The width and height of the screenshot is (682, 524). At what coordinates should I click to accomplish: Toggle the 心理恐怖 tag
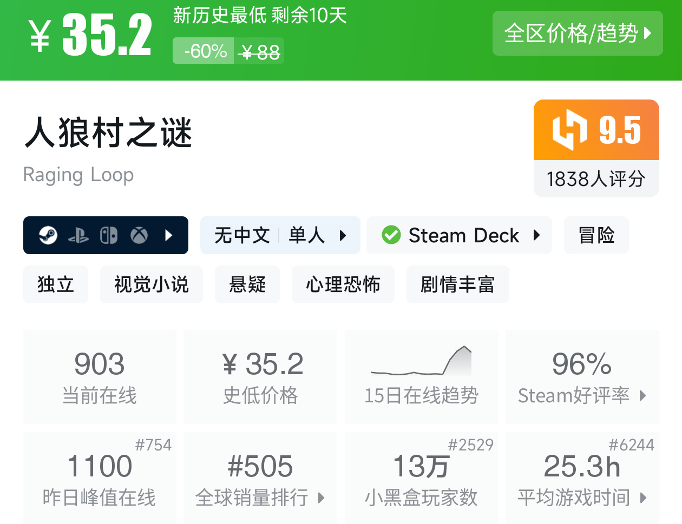pos(343,284)
